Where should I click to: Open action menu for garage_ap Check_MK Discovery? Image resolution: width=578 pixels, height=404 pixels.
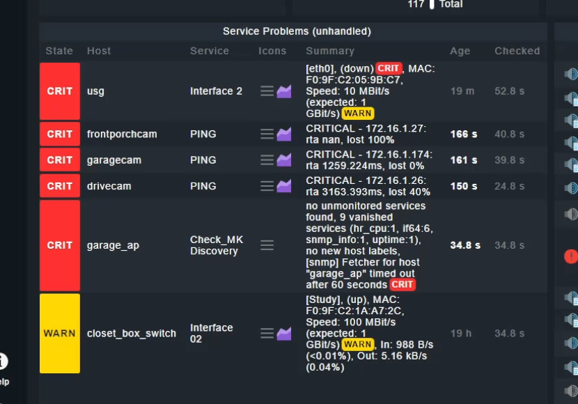tap(267, 245)
